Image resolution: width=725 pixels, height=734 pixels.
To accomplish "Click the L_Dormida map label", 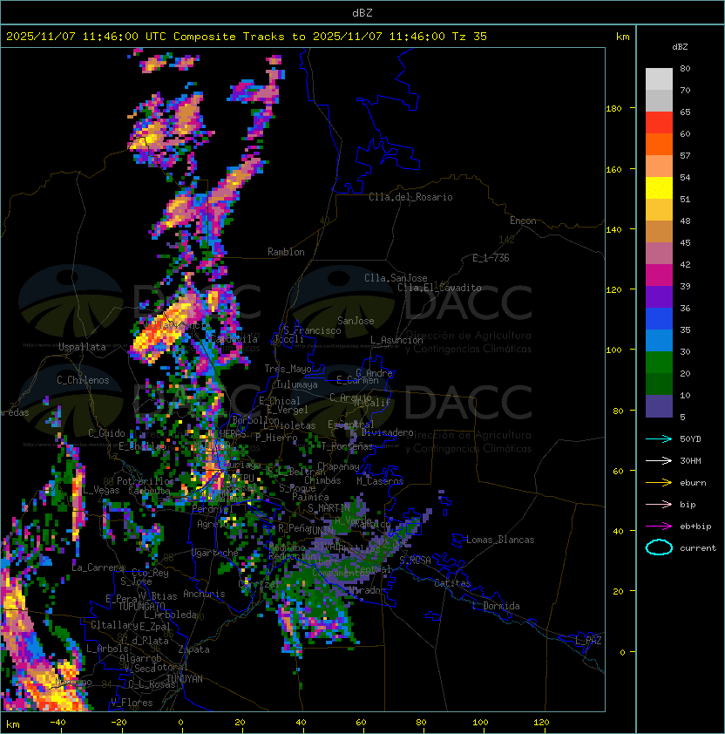I will (x=496, y=606).
